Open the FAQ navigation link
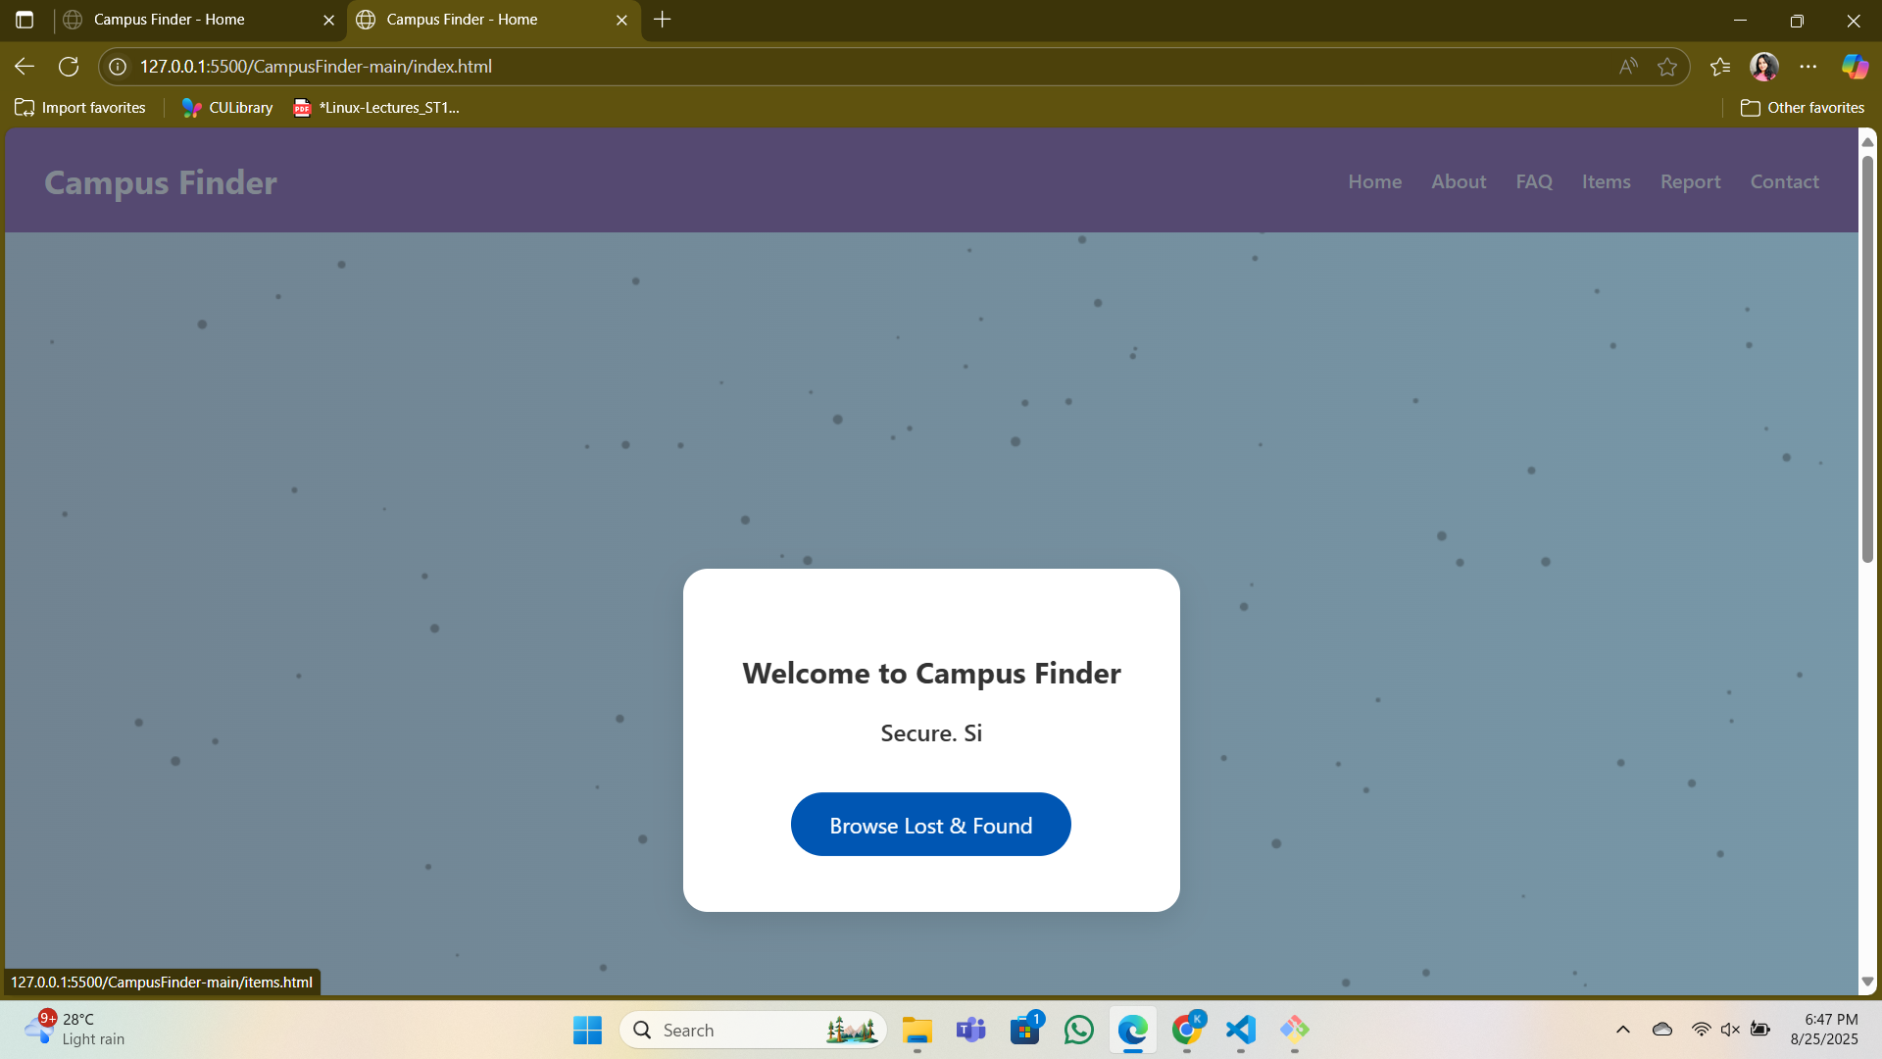1882x1059 pixels. pos(1534,181)
